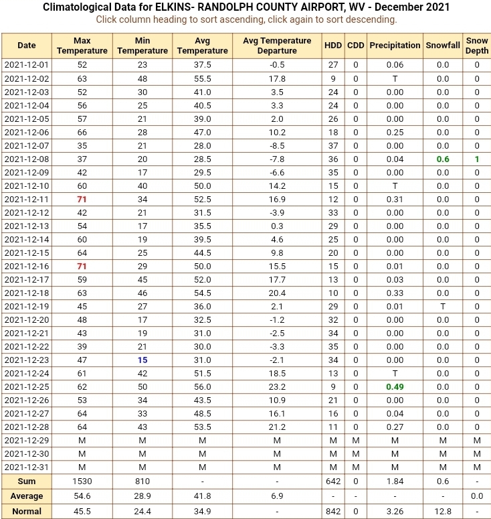Image resolution: width=491 pixels, height=519 pixels.
Task: Click precipitation T on 2021-12-24
Action: [395, 374]
